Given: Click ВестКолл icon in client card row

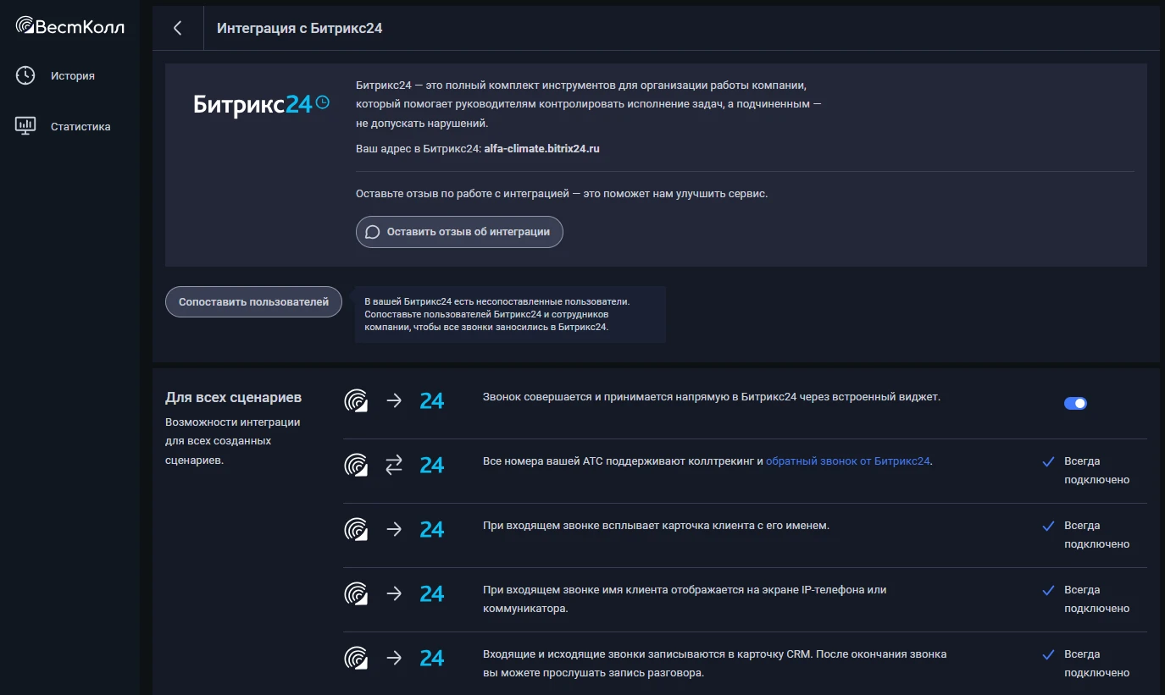Looking at the screenshot, I should pos(357,529).
